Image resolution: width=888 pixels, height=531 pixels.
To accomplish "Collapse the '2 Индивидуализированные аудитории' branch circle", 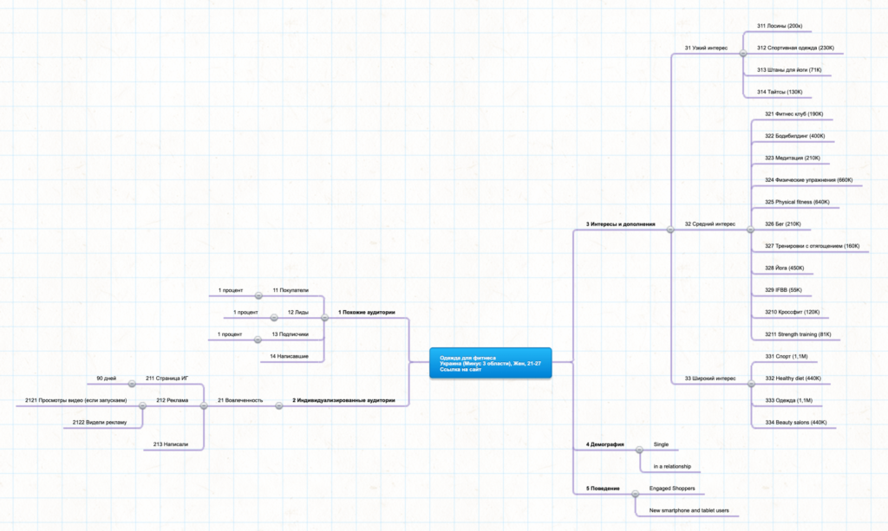I will (279, 405).
